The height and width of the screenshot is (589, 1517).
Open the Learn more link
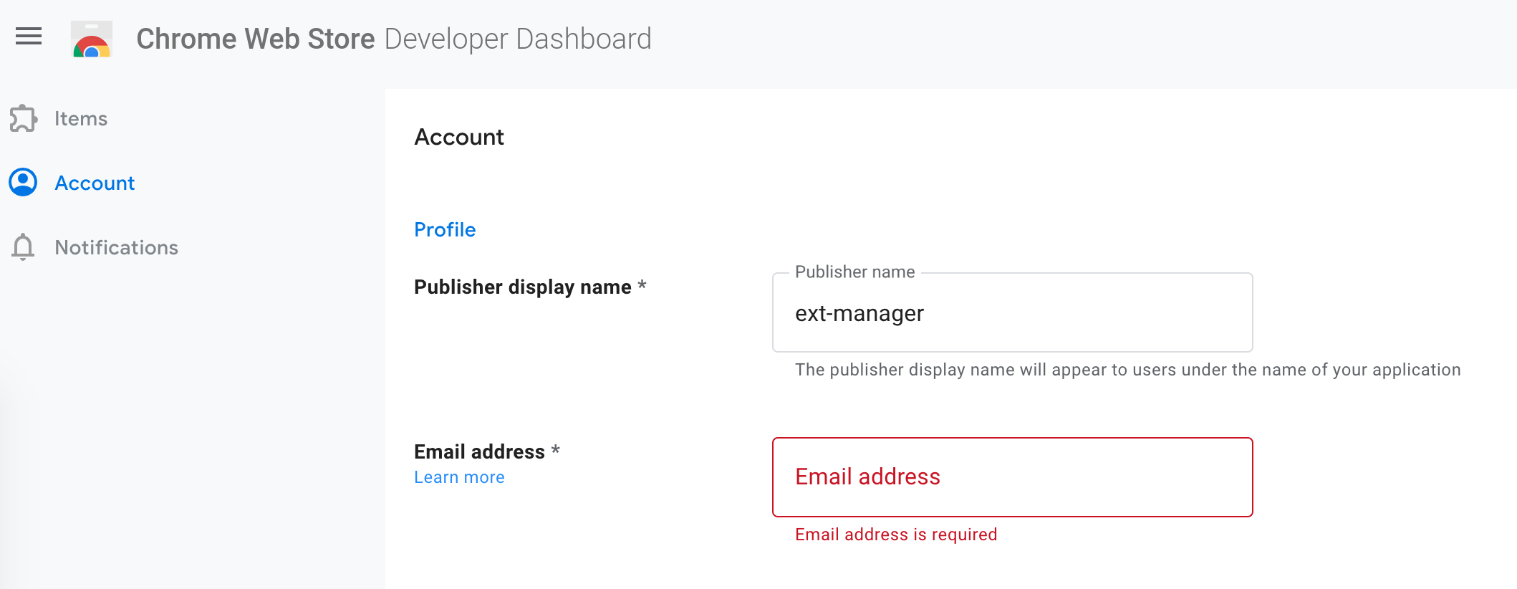[x=459, y=477]
